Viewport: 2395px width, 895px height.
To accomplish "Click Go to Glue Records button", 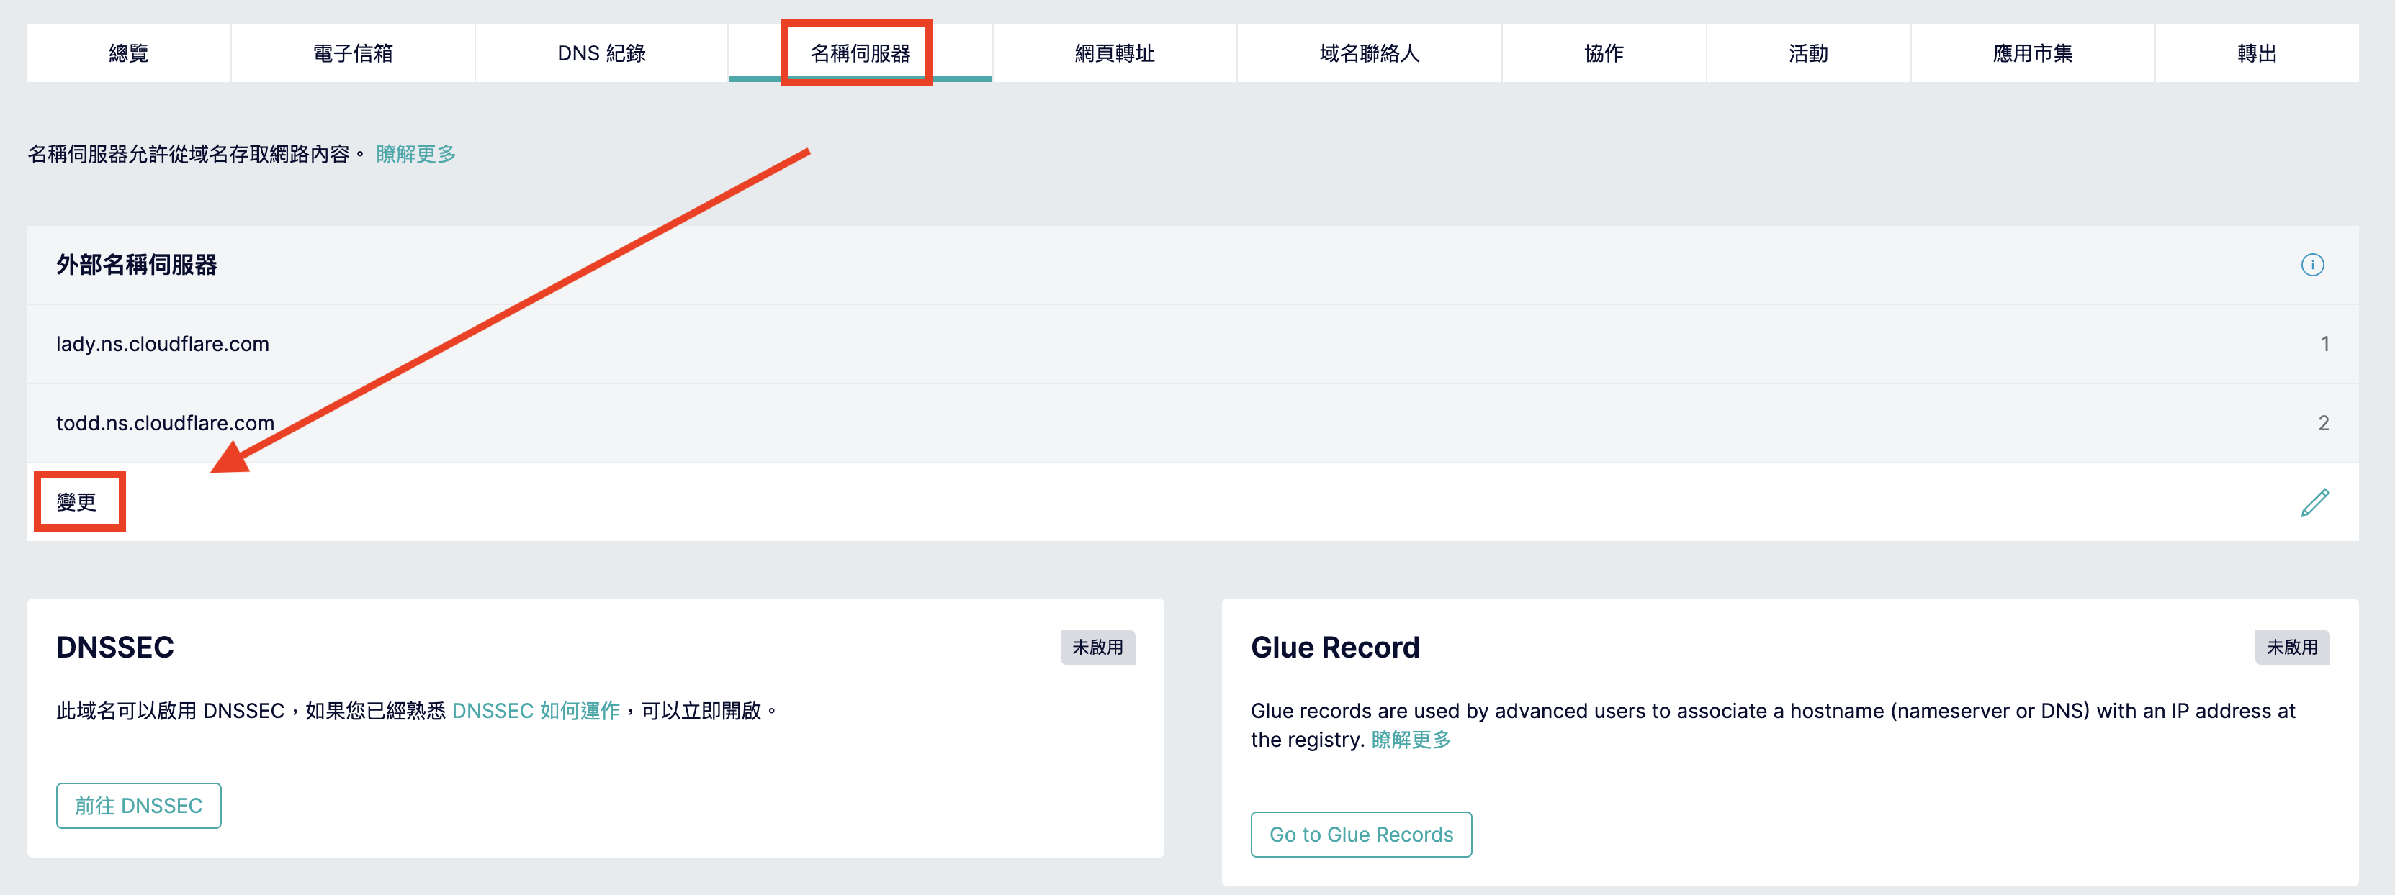I will tap(1360, 834).
